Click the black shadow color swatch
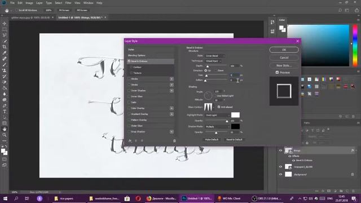This screenshot has width=361, height=203. [235, 126]
